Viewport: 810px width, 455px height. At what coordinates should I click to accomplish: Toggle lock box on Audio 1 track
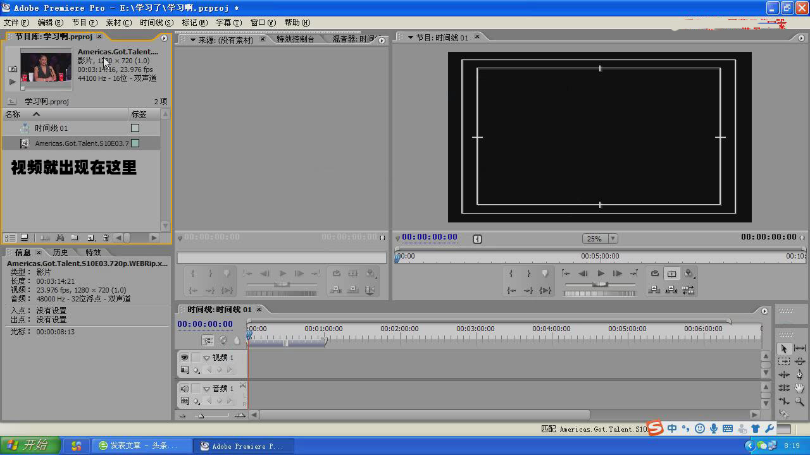point(196,388)
